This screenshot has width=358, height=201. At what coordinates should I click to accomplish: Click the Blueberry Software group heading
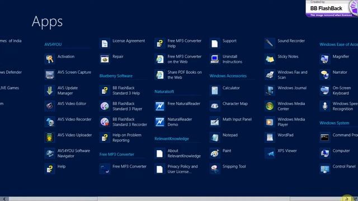pos(116,76)
